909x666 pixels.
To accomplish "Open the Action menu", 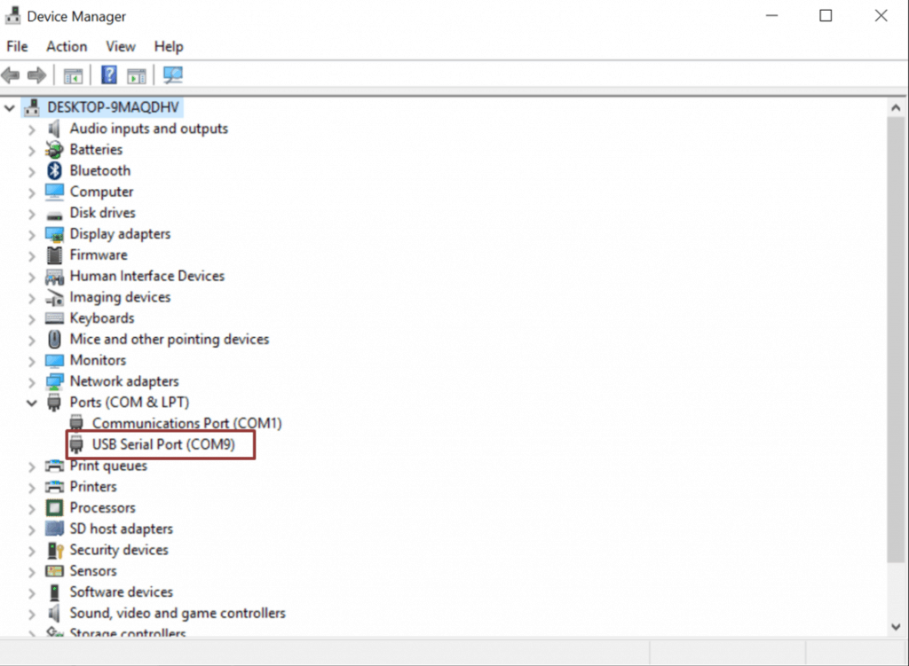I will [67, 46].
